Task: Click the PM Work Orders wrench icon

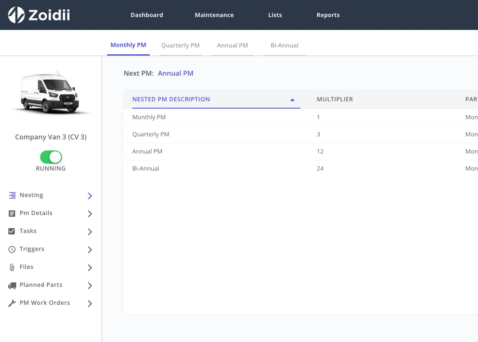Action: 12,303
